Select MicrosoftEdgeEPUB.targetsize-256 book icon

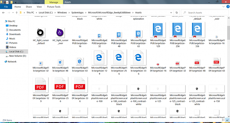pyautogui.click(x=177, y=30)
